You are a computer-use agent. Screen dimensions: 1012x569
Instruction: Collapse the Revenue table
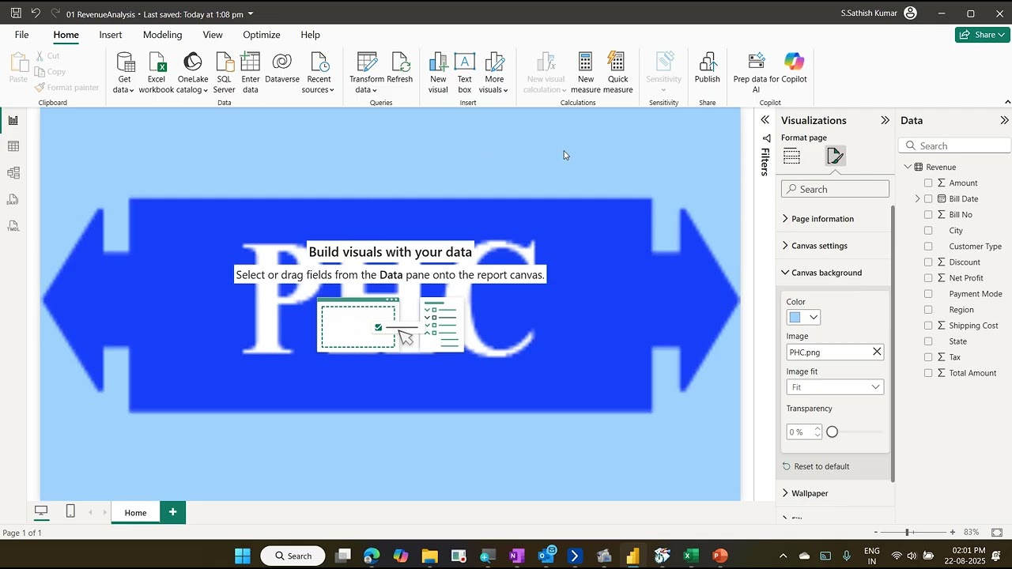point(908,167)
